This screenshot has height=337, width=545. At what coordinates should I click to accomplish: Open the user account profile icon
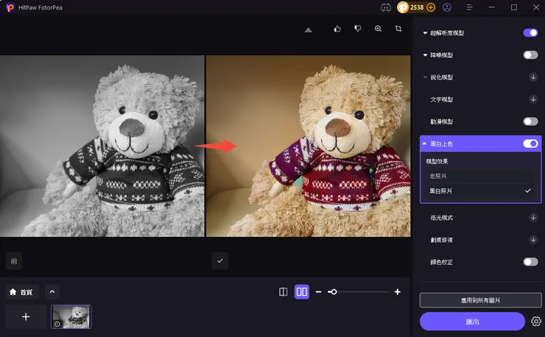coord(447,7)
